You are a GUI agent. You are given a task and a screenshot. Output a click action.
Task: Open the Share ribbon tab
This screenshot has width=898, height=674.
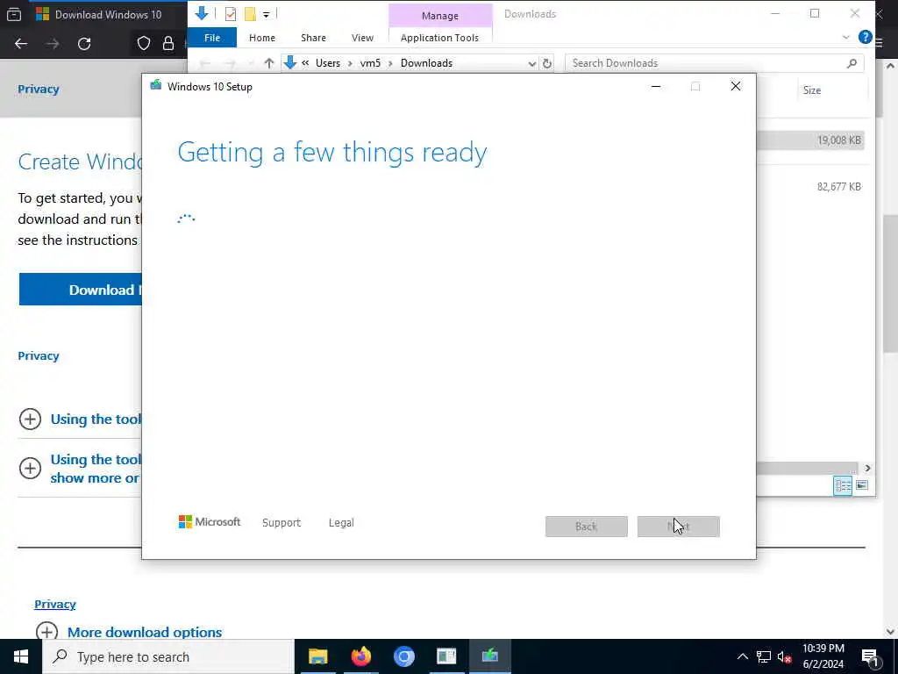click(313, 38)
